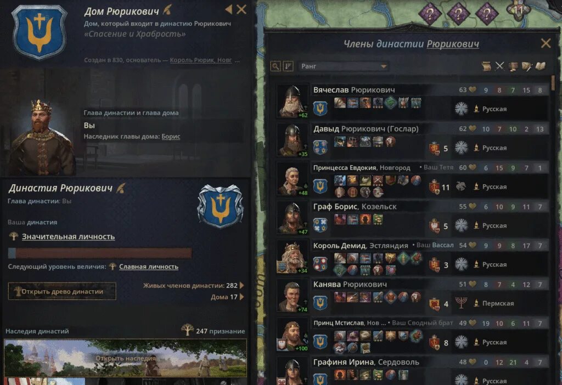The height and width of the screenshot is (385, 562).
Task: Expand the Живых членов династии list arrow
Action: [242, 285]
